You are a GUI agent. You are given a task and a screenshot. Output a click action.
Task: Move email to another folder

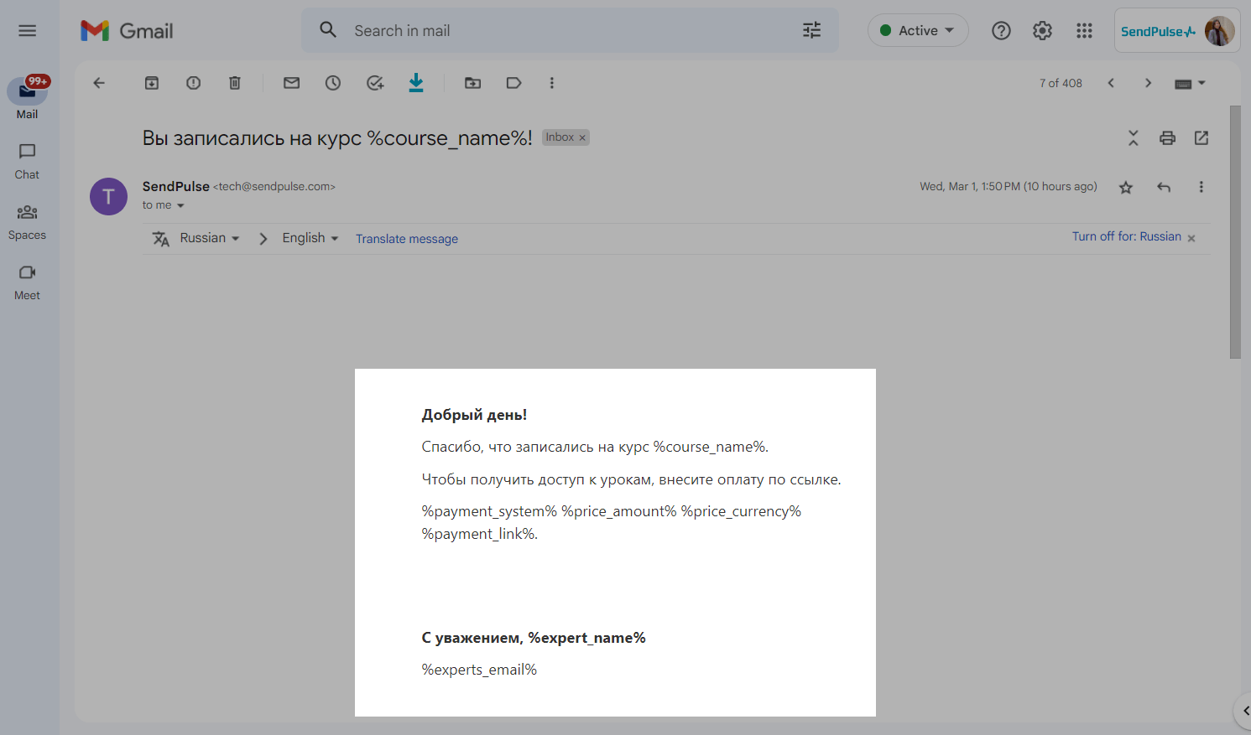(473, 83)
